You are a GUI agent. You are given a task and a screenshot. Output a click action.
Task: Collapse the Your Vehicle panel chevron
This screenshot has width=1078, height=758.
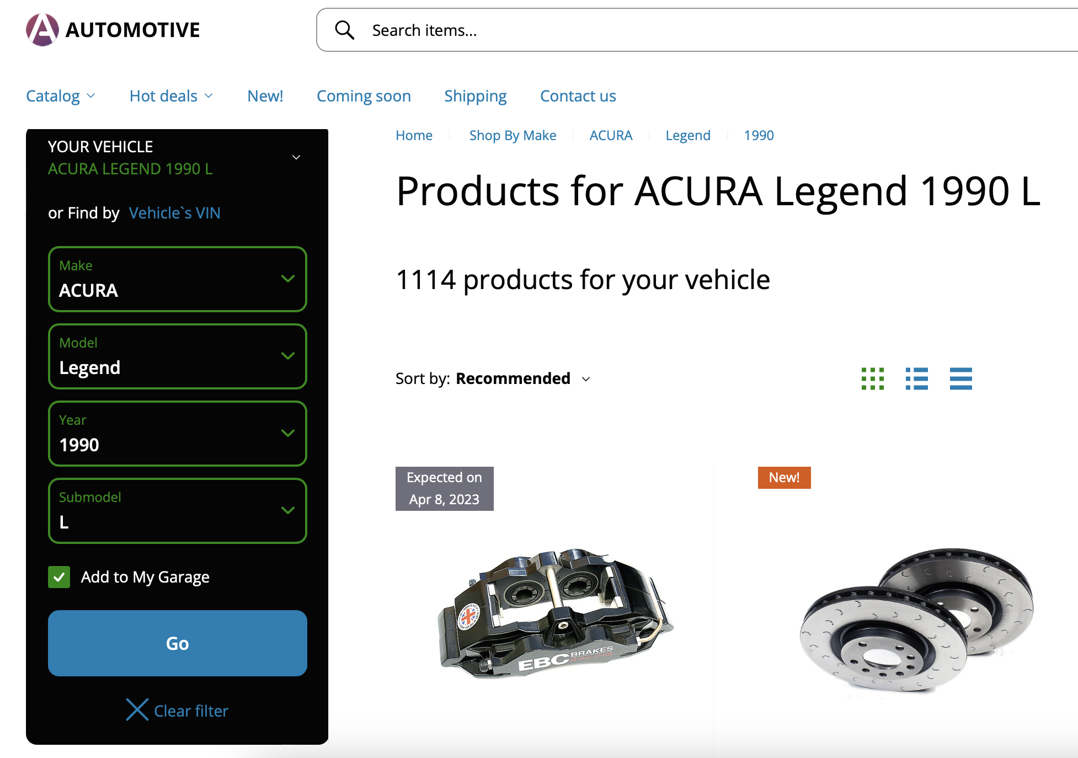(296, 157)
